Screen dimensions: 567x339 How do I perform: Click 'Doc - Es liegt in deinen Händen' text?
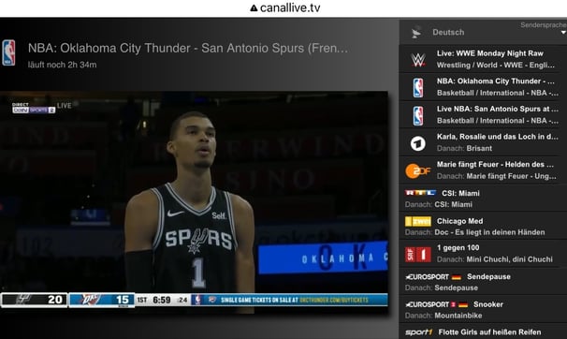(x=489, y=232)
